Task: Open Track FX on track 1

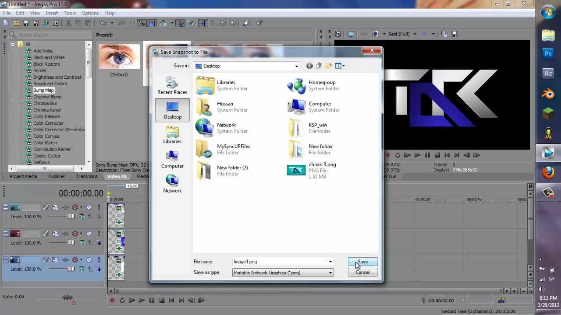Action: point(65,207)
